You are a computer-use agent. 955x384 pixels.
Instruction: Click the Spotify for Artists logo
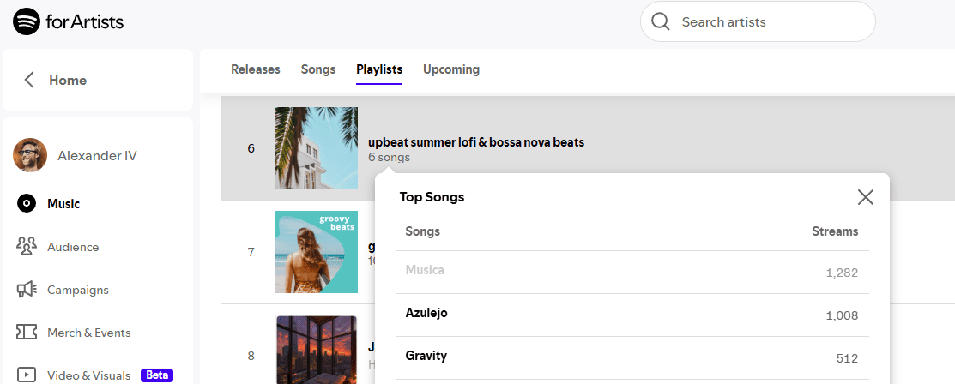pos(69,22)
